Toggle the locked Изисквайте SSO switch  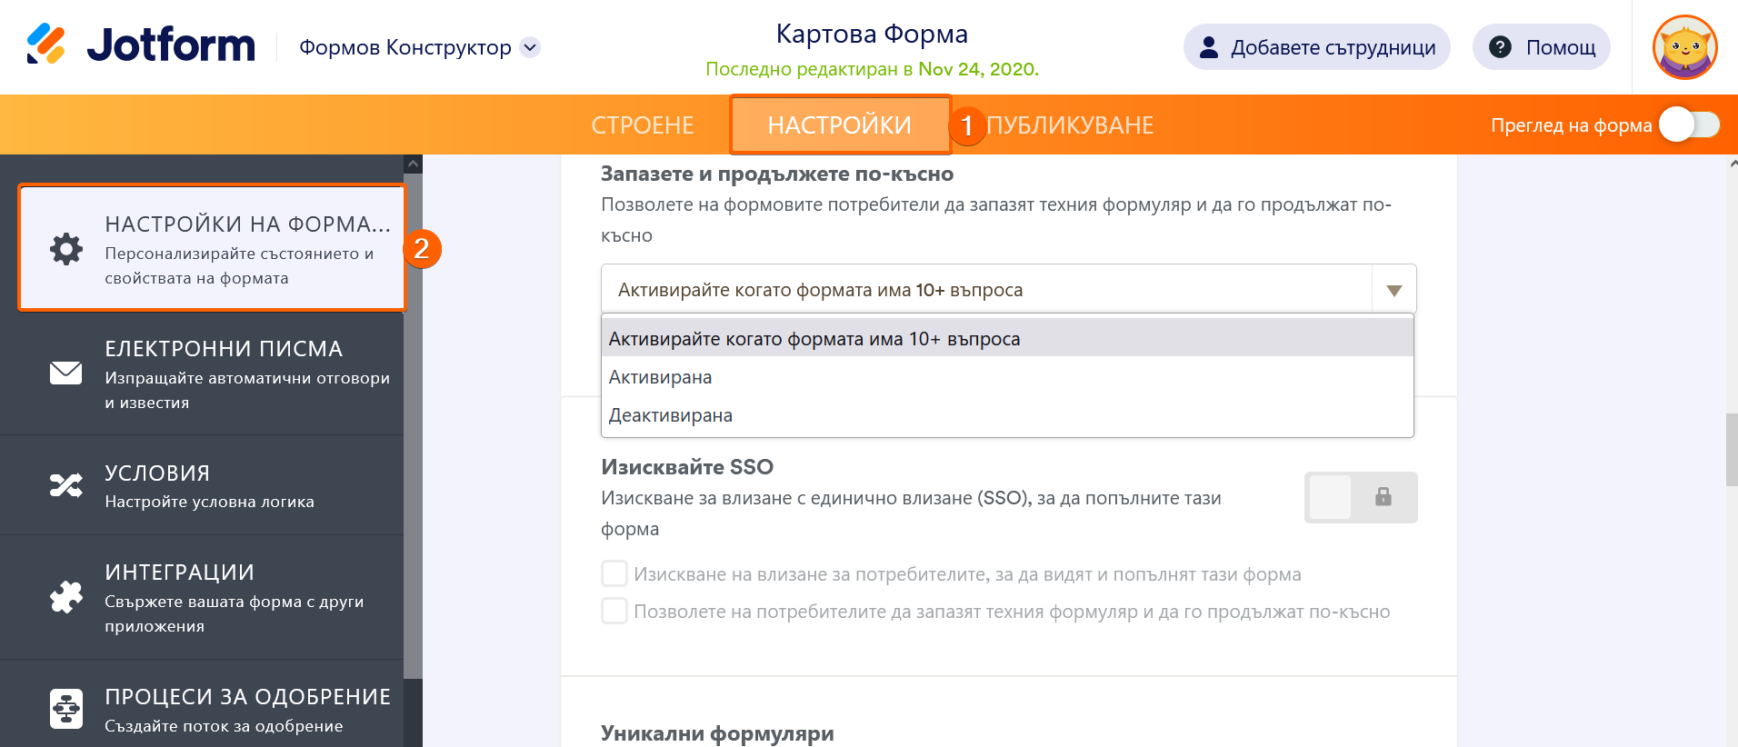point(1360,497)
